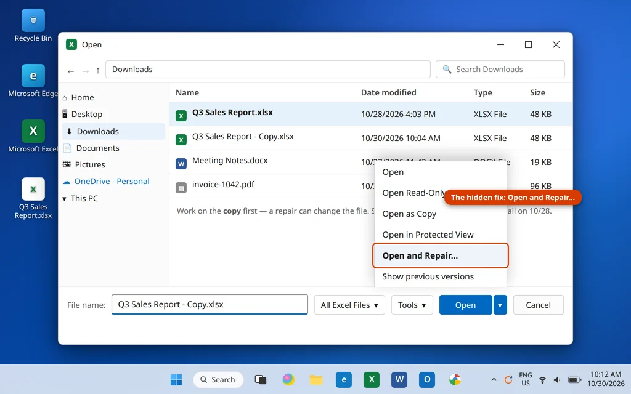
Task: Go back with the left arrow
Action: [x=71, y=71]
